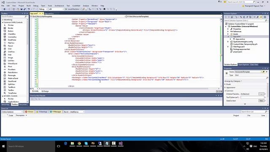Select project.json in Solution Explorer
The image size is (270, 152).
pyautogui.click(x=238, y=52)
